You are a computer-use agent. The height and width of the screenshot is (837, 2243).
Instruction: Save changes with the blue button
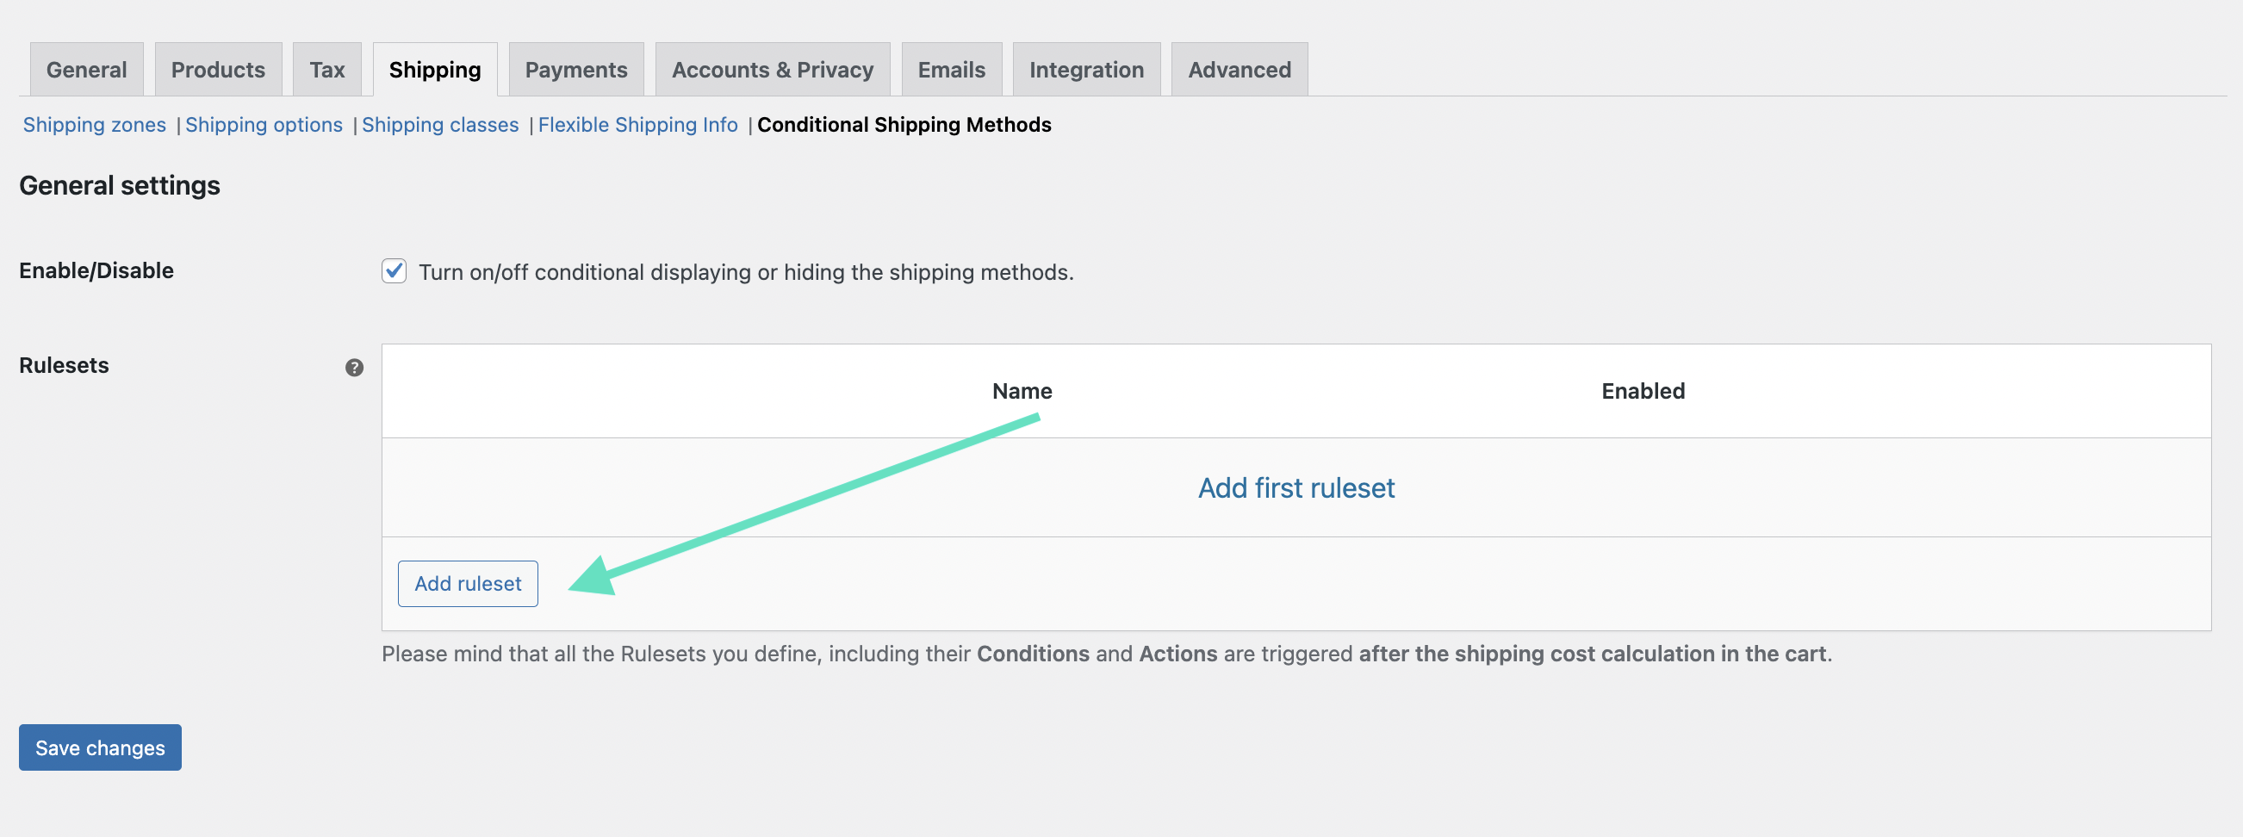(x=99, y=747)
